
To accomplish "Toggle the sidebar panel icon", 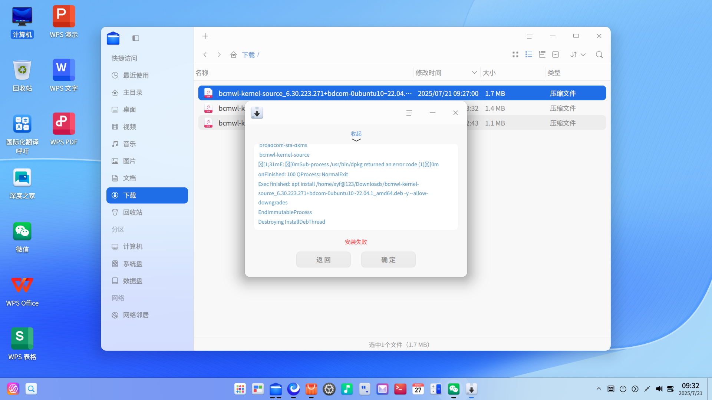I will click(135, 38).
